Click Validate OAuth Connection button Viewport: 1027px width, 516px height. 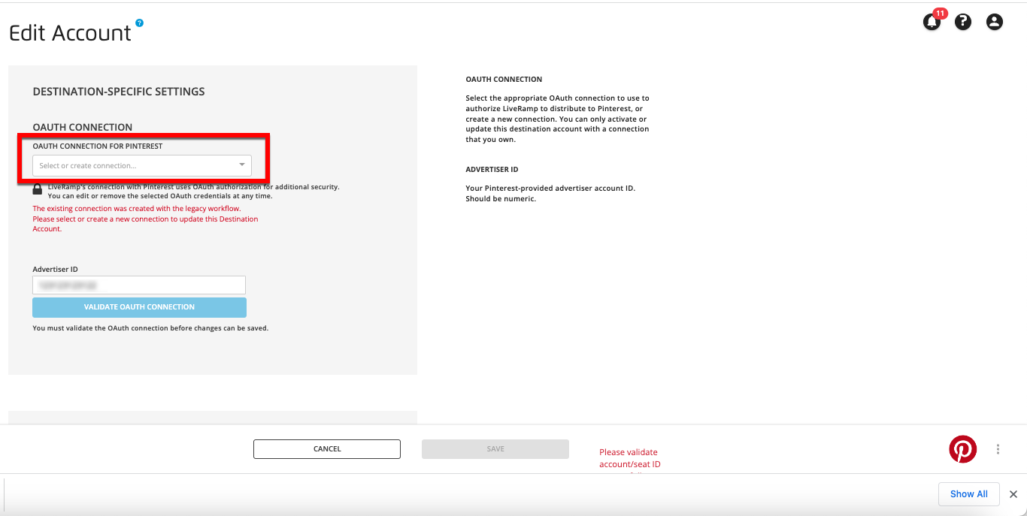139,307
